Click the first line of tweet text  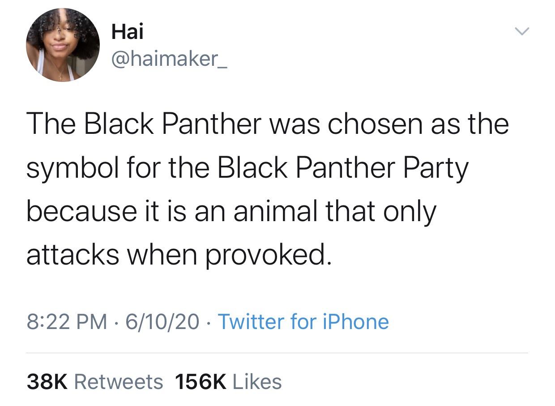pos(267,124)
